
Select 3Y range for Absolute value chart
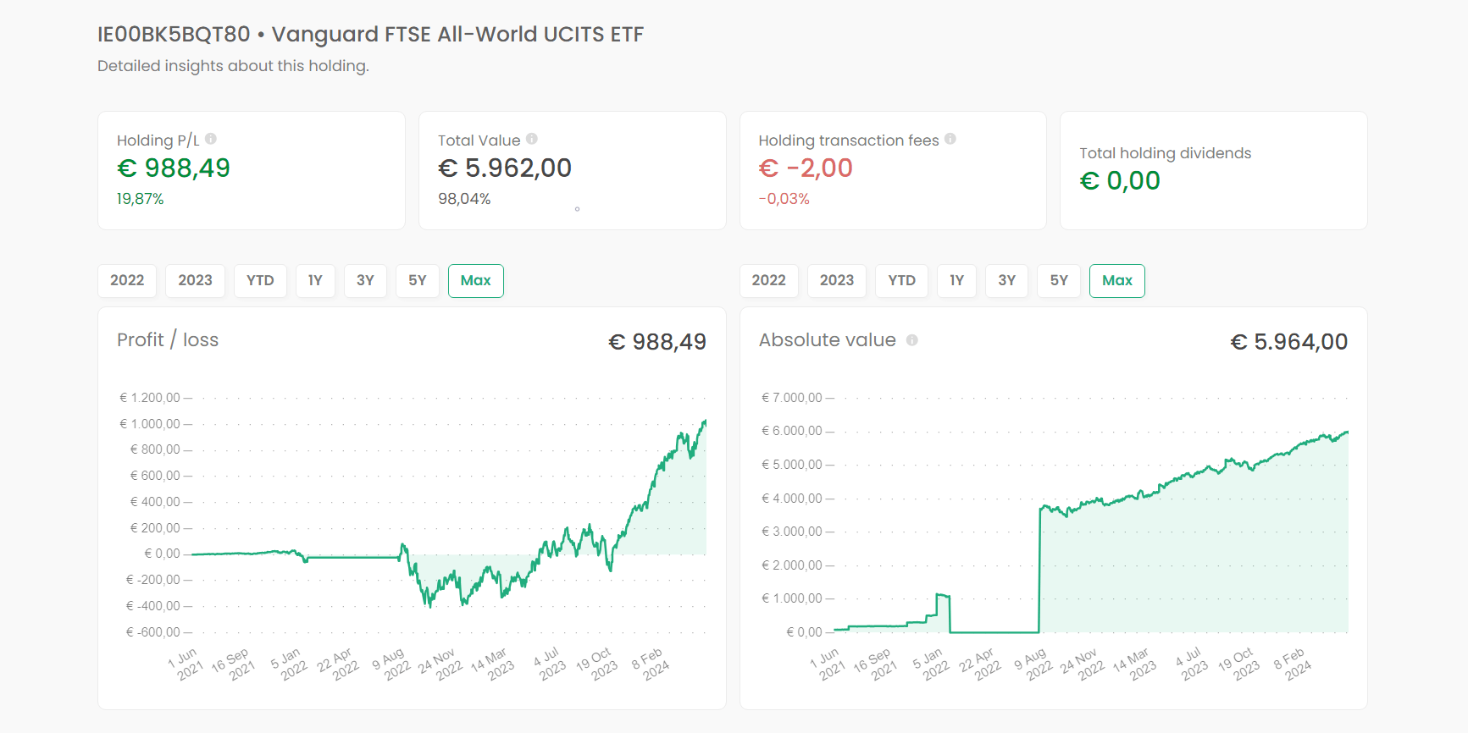click(x=1007, y=281)
